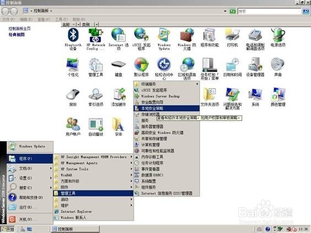The width and height of the screenshot is (311, 233).
Task: Open the 名称 column dropdown arrow
Action: pyautogui.click(x=79, y=25)
